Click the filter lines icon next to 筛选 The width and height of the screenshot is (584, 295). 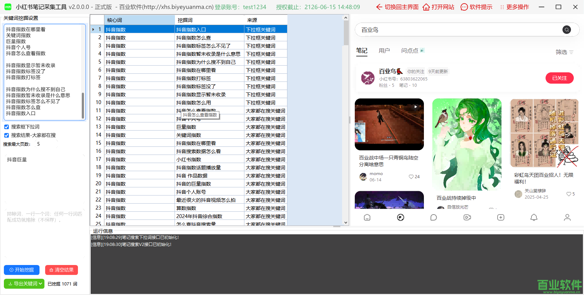point(571,52)
